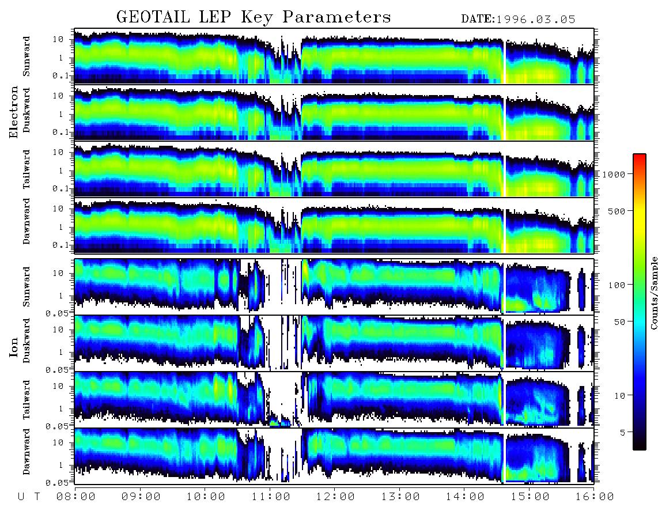The width and height of the screenshot is (658, 507).
Task: Select the Ion Sunward axis label
Action: pos(27,286)
